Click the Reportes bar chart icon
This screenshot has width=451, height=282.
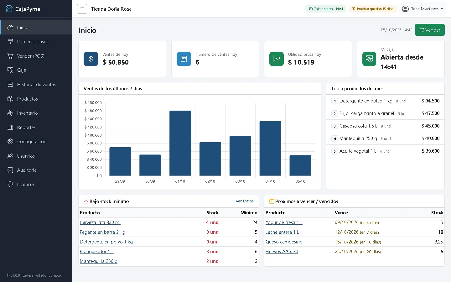10,127
